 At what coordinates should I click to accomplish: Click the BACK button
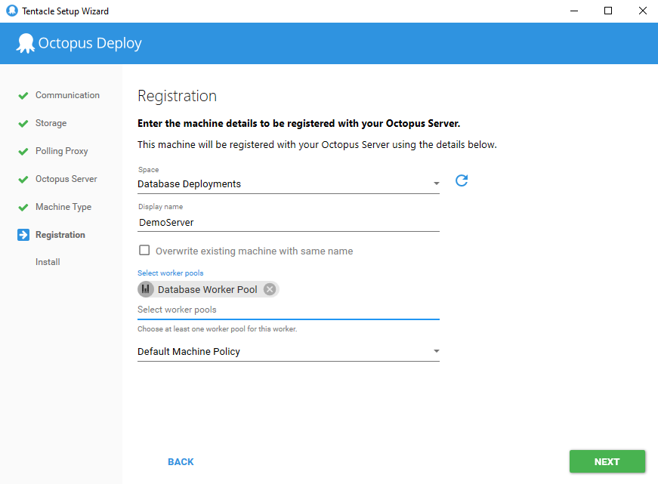coord(181,461)
